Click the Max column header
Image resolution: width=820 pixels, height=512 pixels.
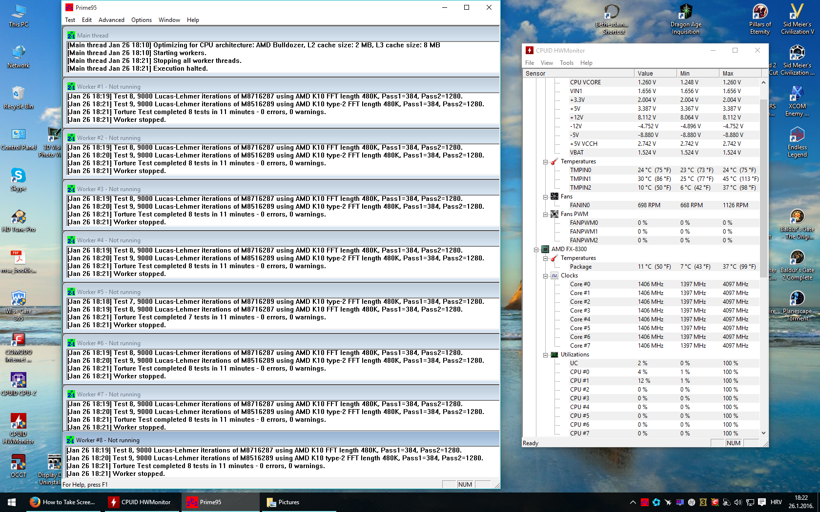(x=739, y=74)
